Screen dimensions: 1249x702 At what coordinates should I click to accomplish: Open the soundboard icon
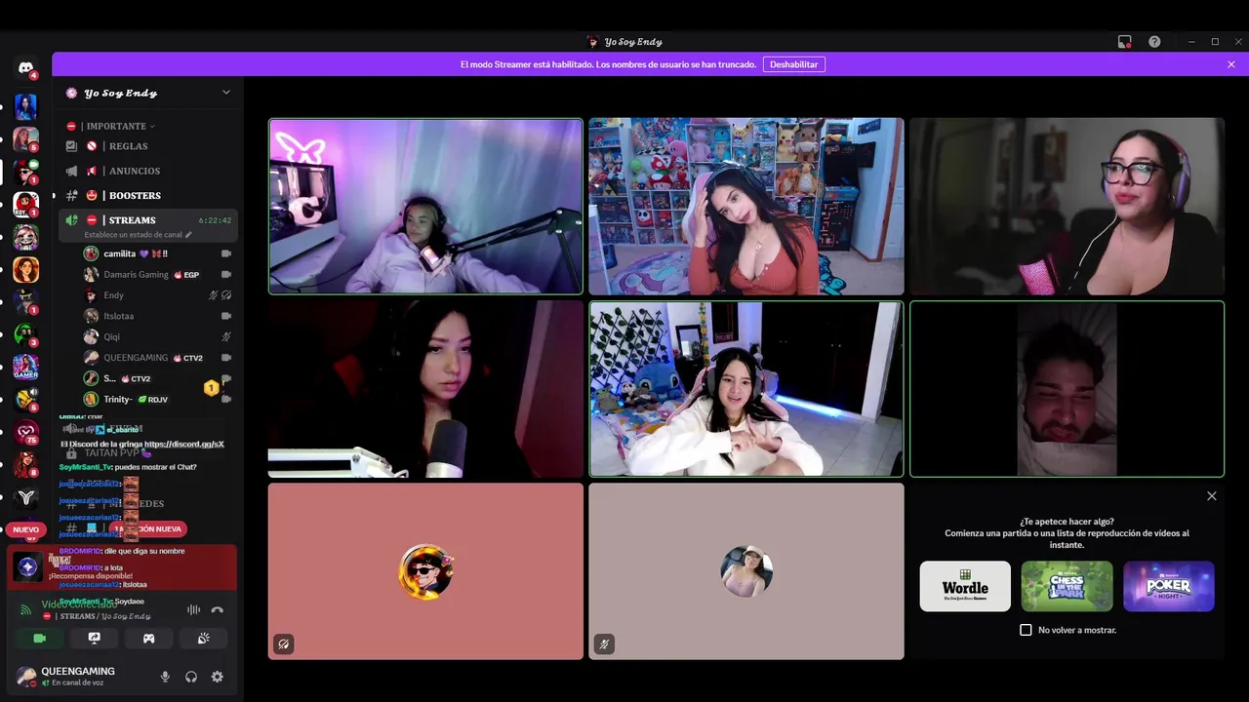[x=203, y=638]
